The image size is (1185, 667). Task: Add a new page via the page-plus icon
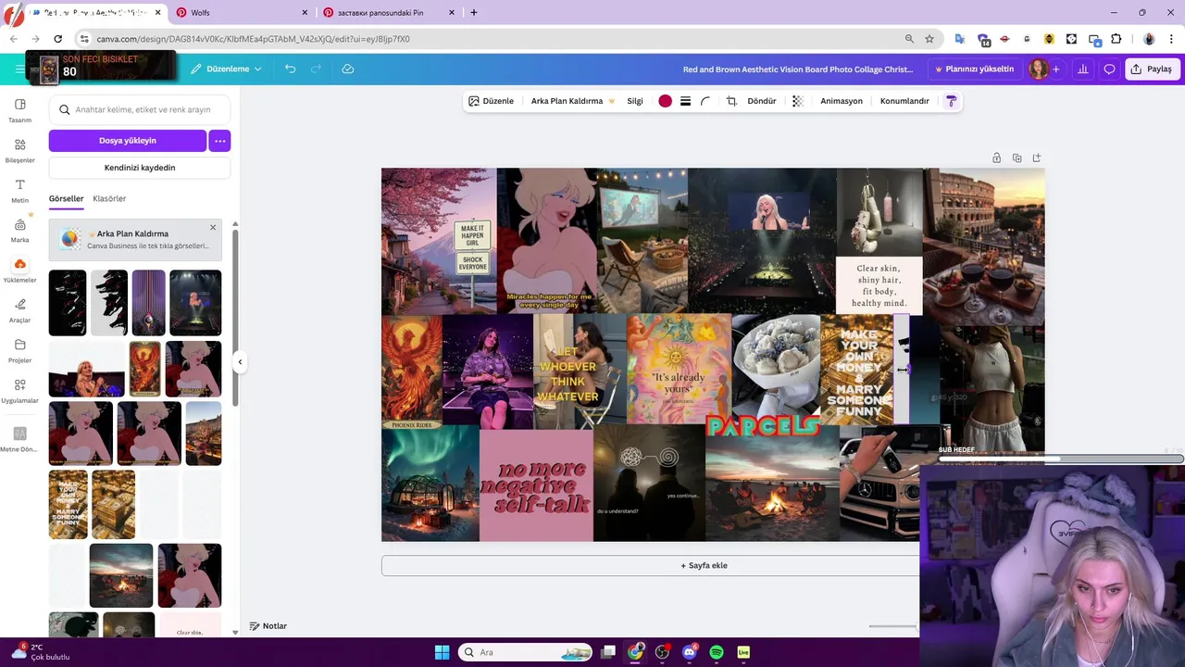[1037, 157]
